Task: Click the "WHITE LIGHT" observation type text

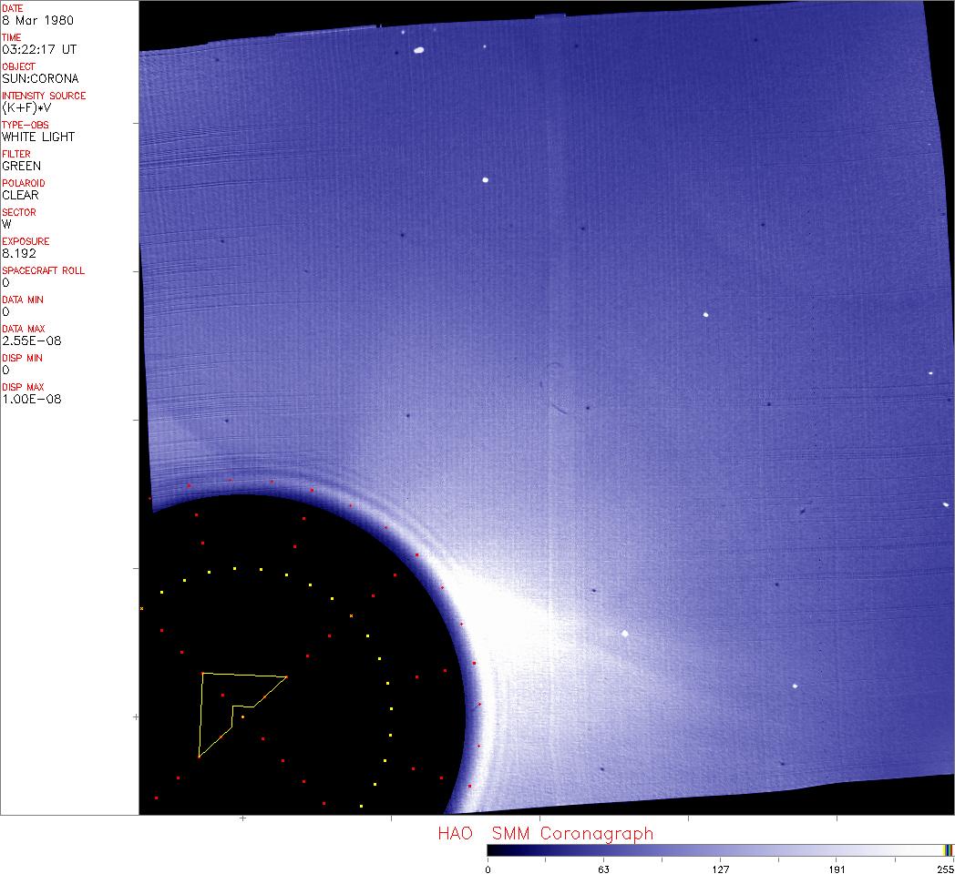Action: [38, 137]
